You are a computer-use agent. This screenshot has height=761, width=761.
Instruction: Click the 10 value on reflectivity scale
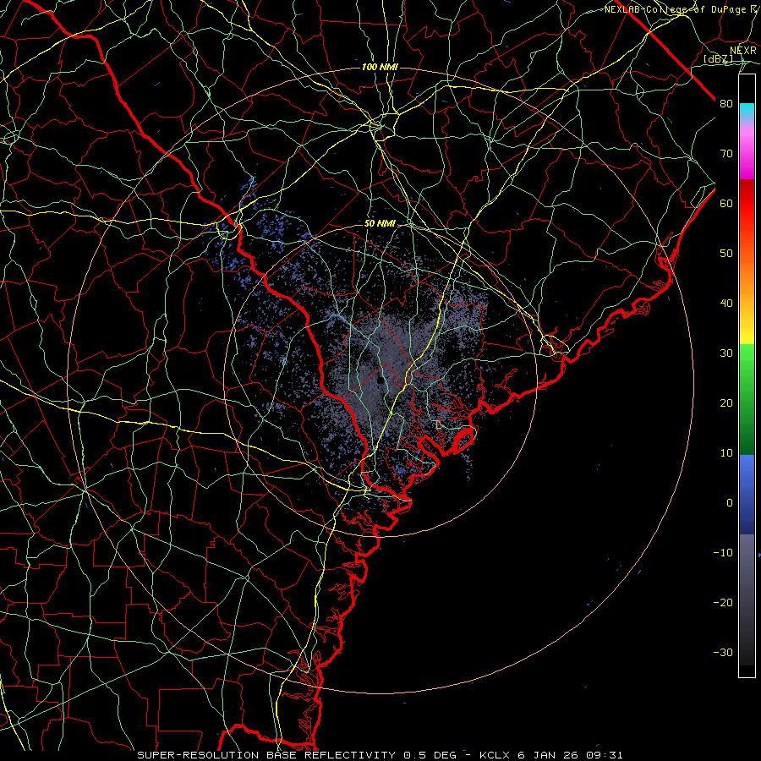click(726, 453)
